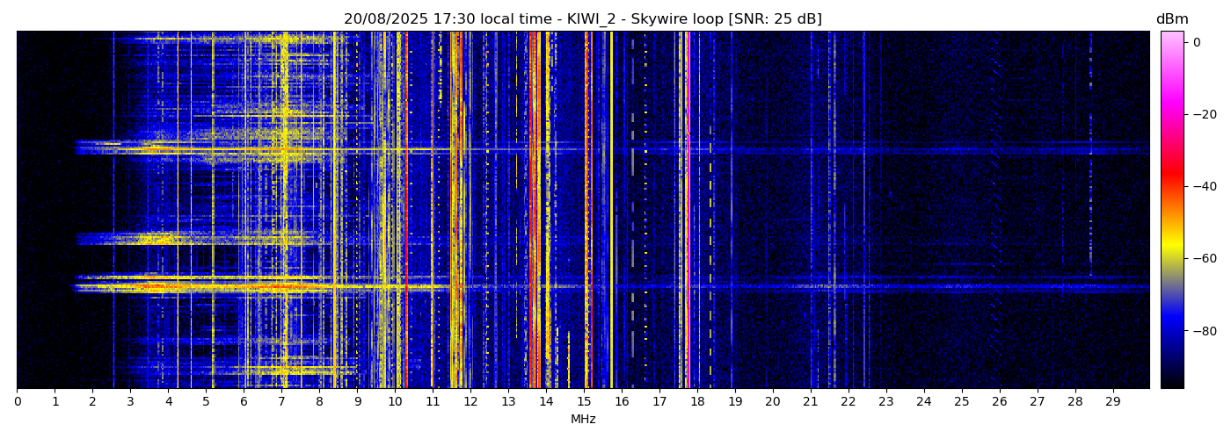Click the 'dBm' heading above the colorbar
This screenshot has height=439, width=1231.
point(1171,19)
